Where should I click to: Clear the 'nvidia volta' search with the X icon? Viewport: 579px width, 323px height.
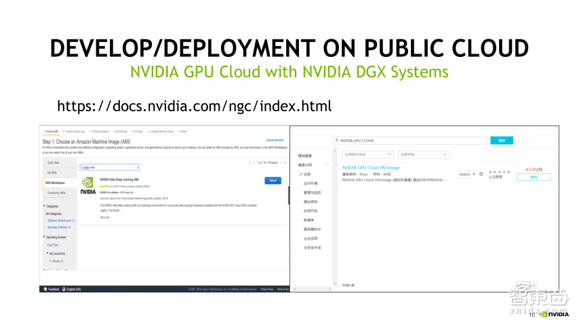138,167
